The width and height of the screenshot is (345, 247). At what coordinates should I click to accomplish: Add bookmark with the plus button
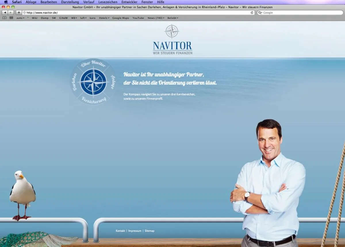[19, 13]
